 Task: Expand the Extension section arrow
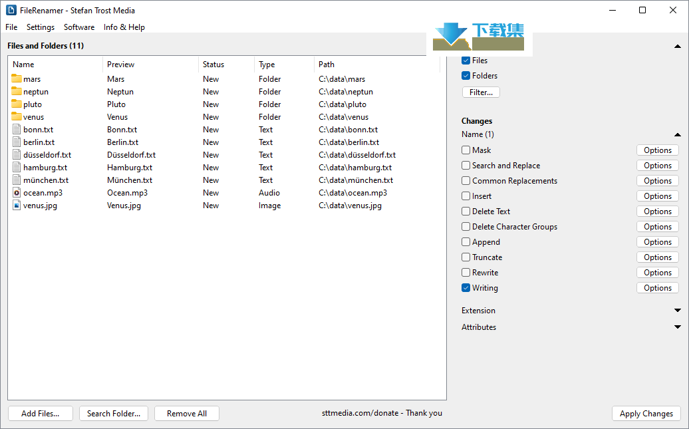tap(678, 311)
